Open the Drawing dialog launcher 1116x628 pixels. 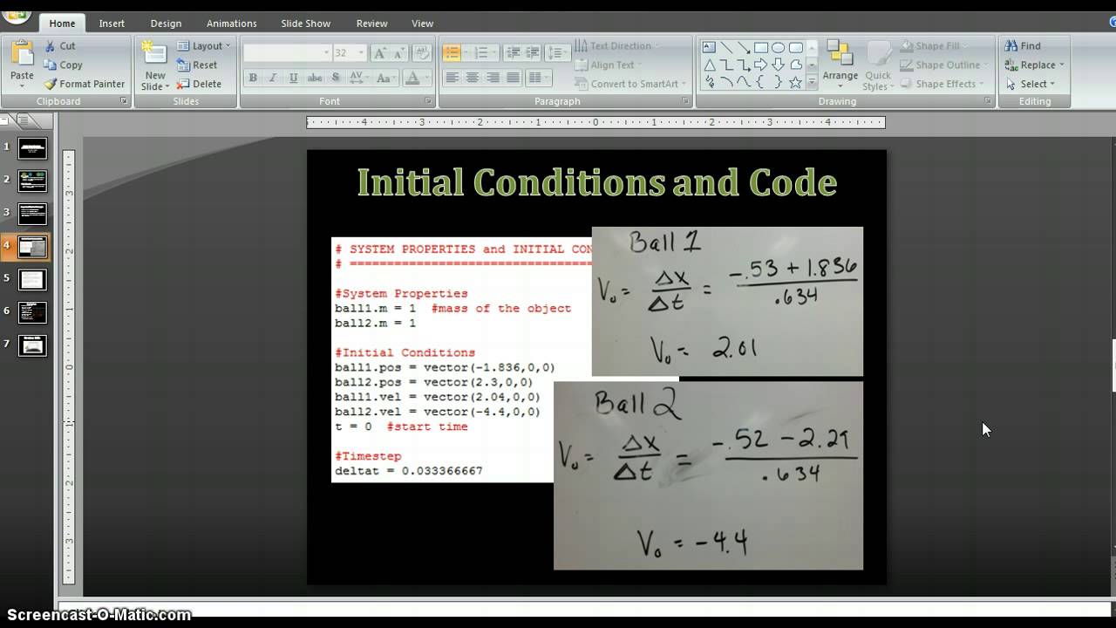[x=988, y=101]
